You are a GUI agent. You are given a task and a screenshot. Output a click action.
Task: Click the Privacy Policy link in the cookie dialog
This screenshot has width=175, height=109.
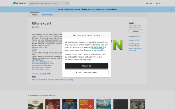[x=97, y=47]
